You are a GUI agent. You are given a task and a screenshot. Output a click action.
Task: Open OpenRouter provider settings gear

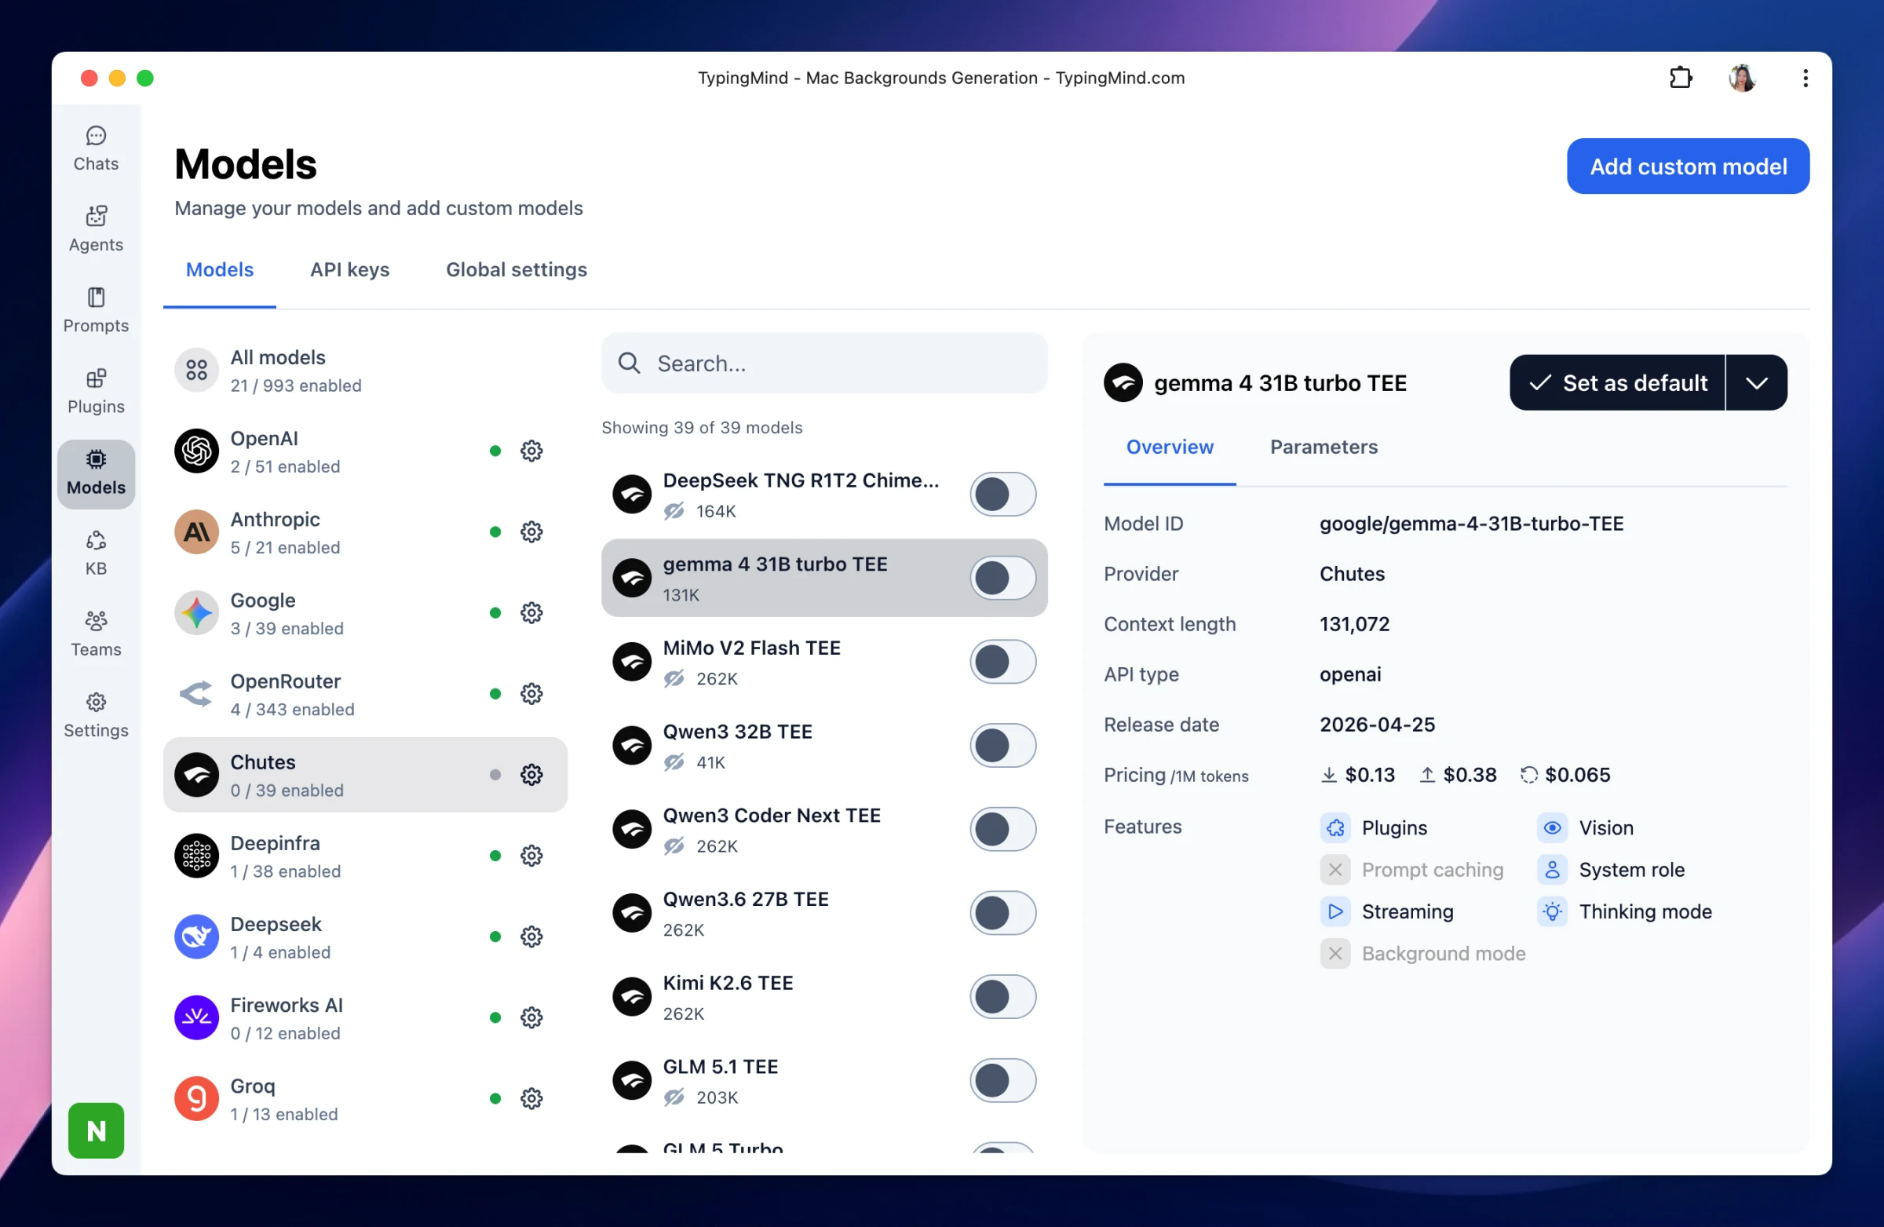[531, 694]
